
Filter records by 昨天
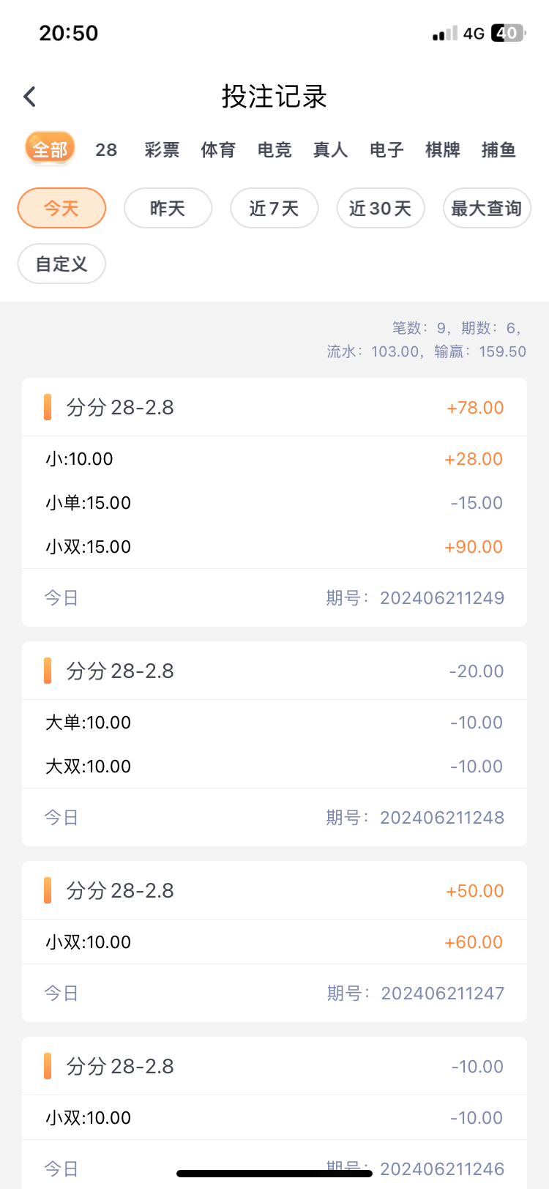tap(168, 209)
